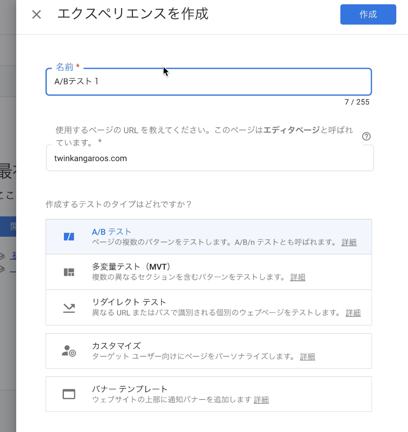This screenshot has width=408, height=432.
Task: Click the banner template icon
Action: 69,394
